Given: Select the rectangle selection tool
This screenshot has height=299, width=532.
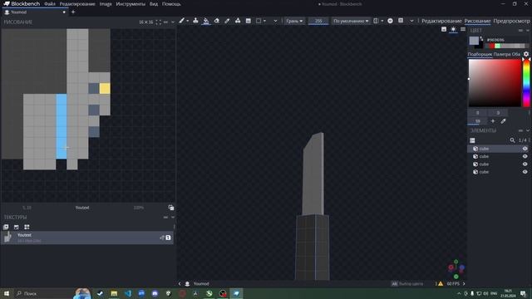Looking at the screenshot, I should click(x=259, y=21).
